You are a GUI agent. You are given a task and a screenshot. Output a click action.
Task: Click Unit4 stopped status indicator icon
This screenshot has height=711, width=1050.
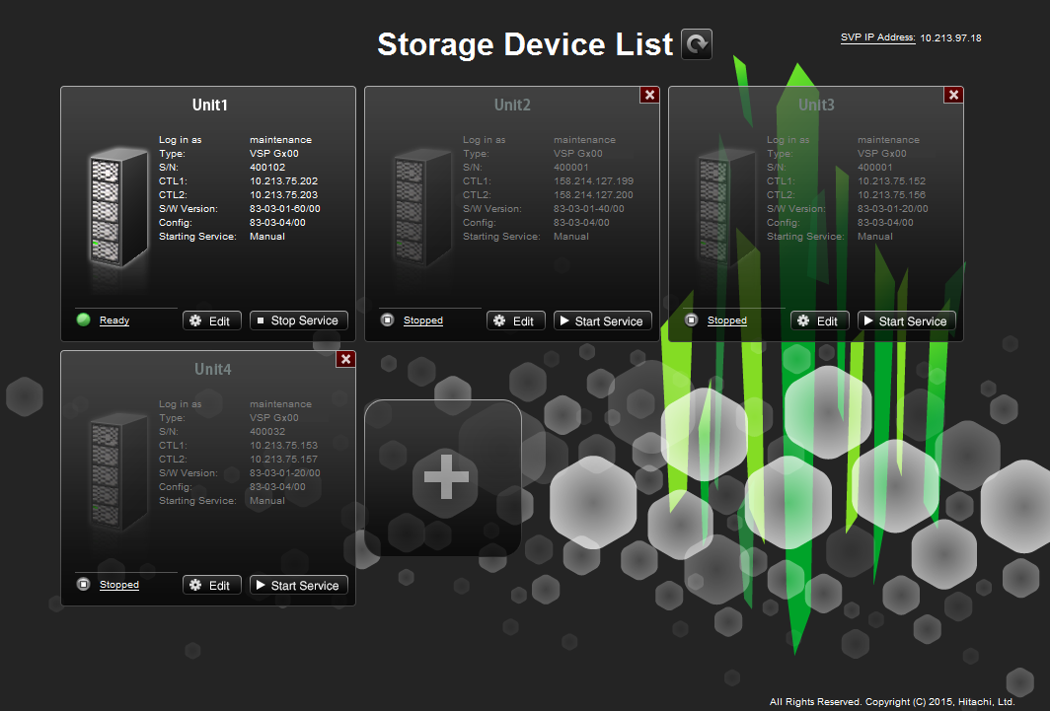(83, 584)
